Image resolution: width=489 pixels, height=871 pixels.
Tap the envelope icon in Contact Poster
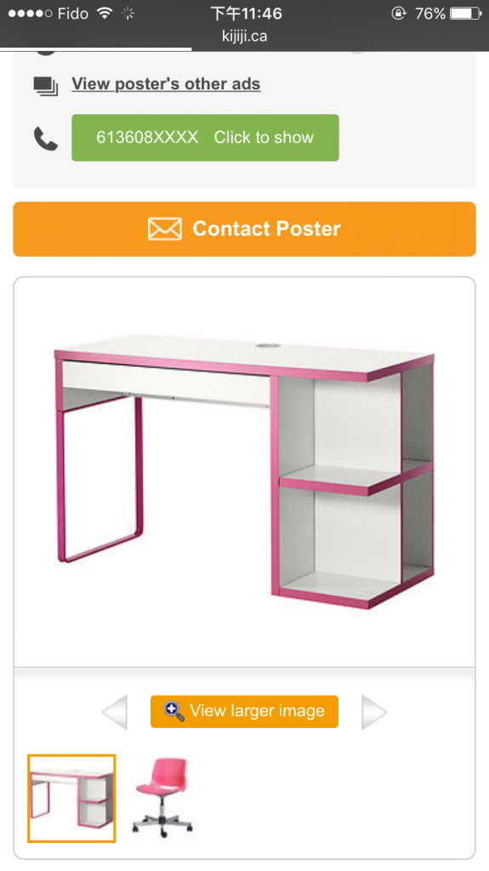coord(164,229)
